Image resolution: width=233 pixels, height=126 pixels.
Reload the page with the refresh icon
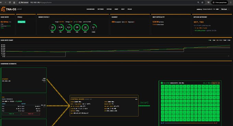[x=10, y=2]
